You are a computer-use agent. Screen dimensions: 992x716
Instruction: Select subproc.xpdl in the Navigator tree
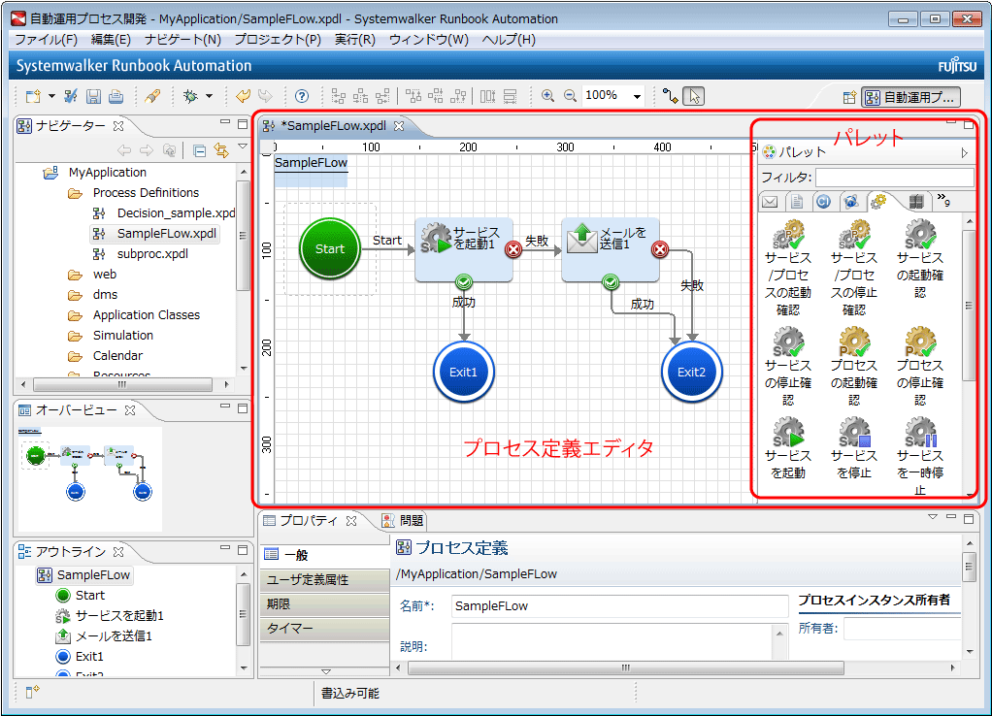click(x=141, y=253)
